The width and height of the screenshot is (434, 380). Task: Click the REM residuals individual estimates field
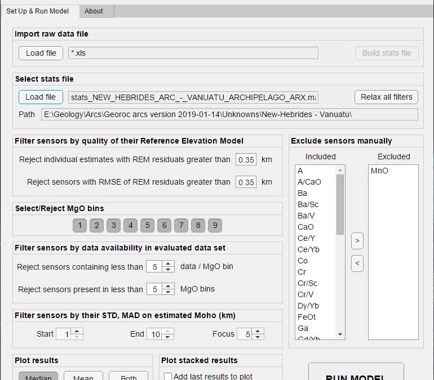pyautogui.click(x=246, y=160)
